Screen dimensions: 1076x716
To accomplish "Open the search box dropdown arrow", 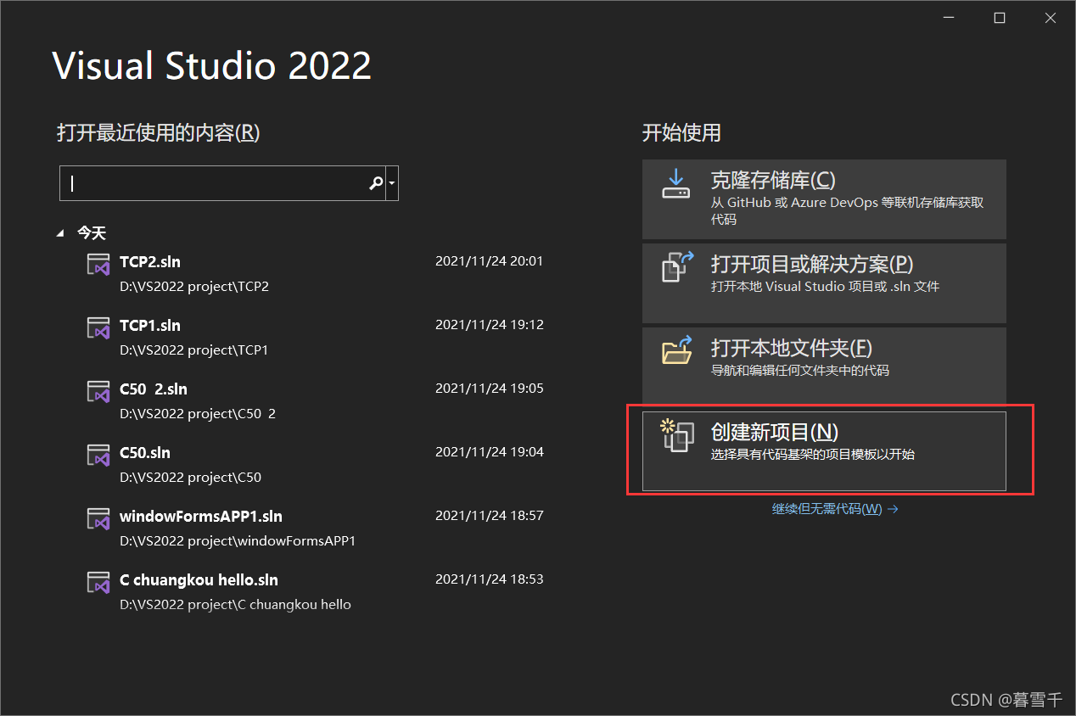I will click(x=392, y=183).
